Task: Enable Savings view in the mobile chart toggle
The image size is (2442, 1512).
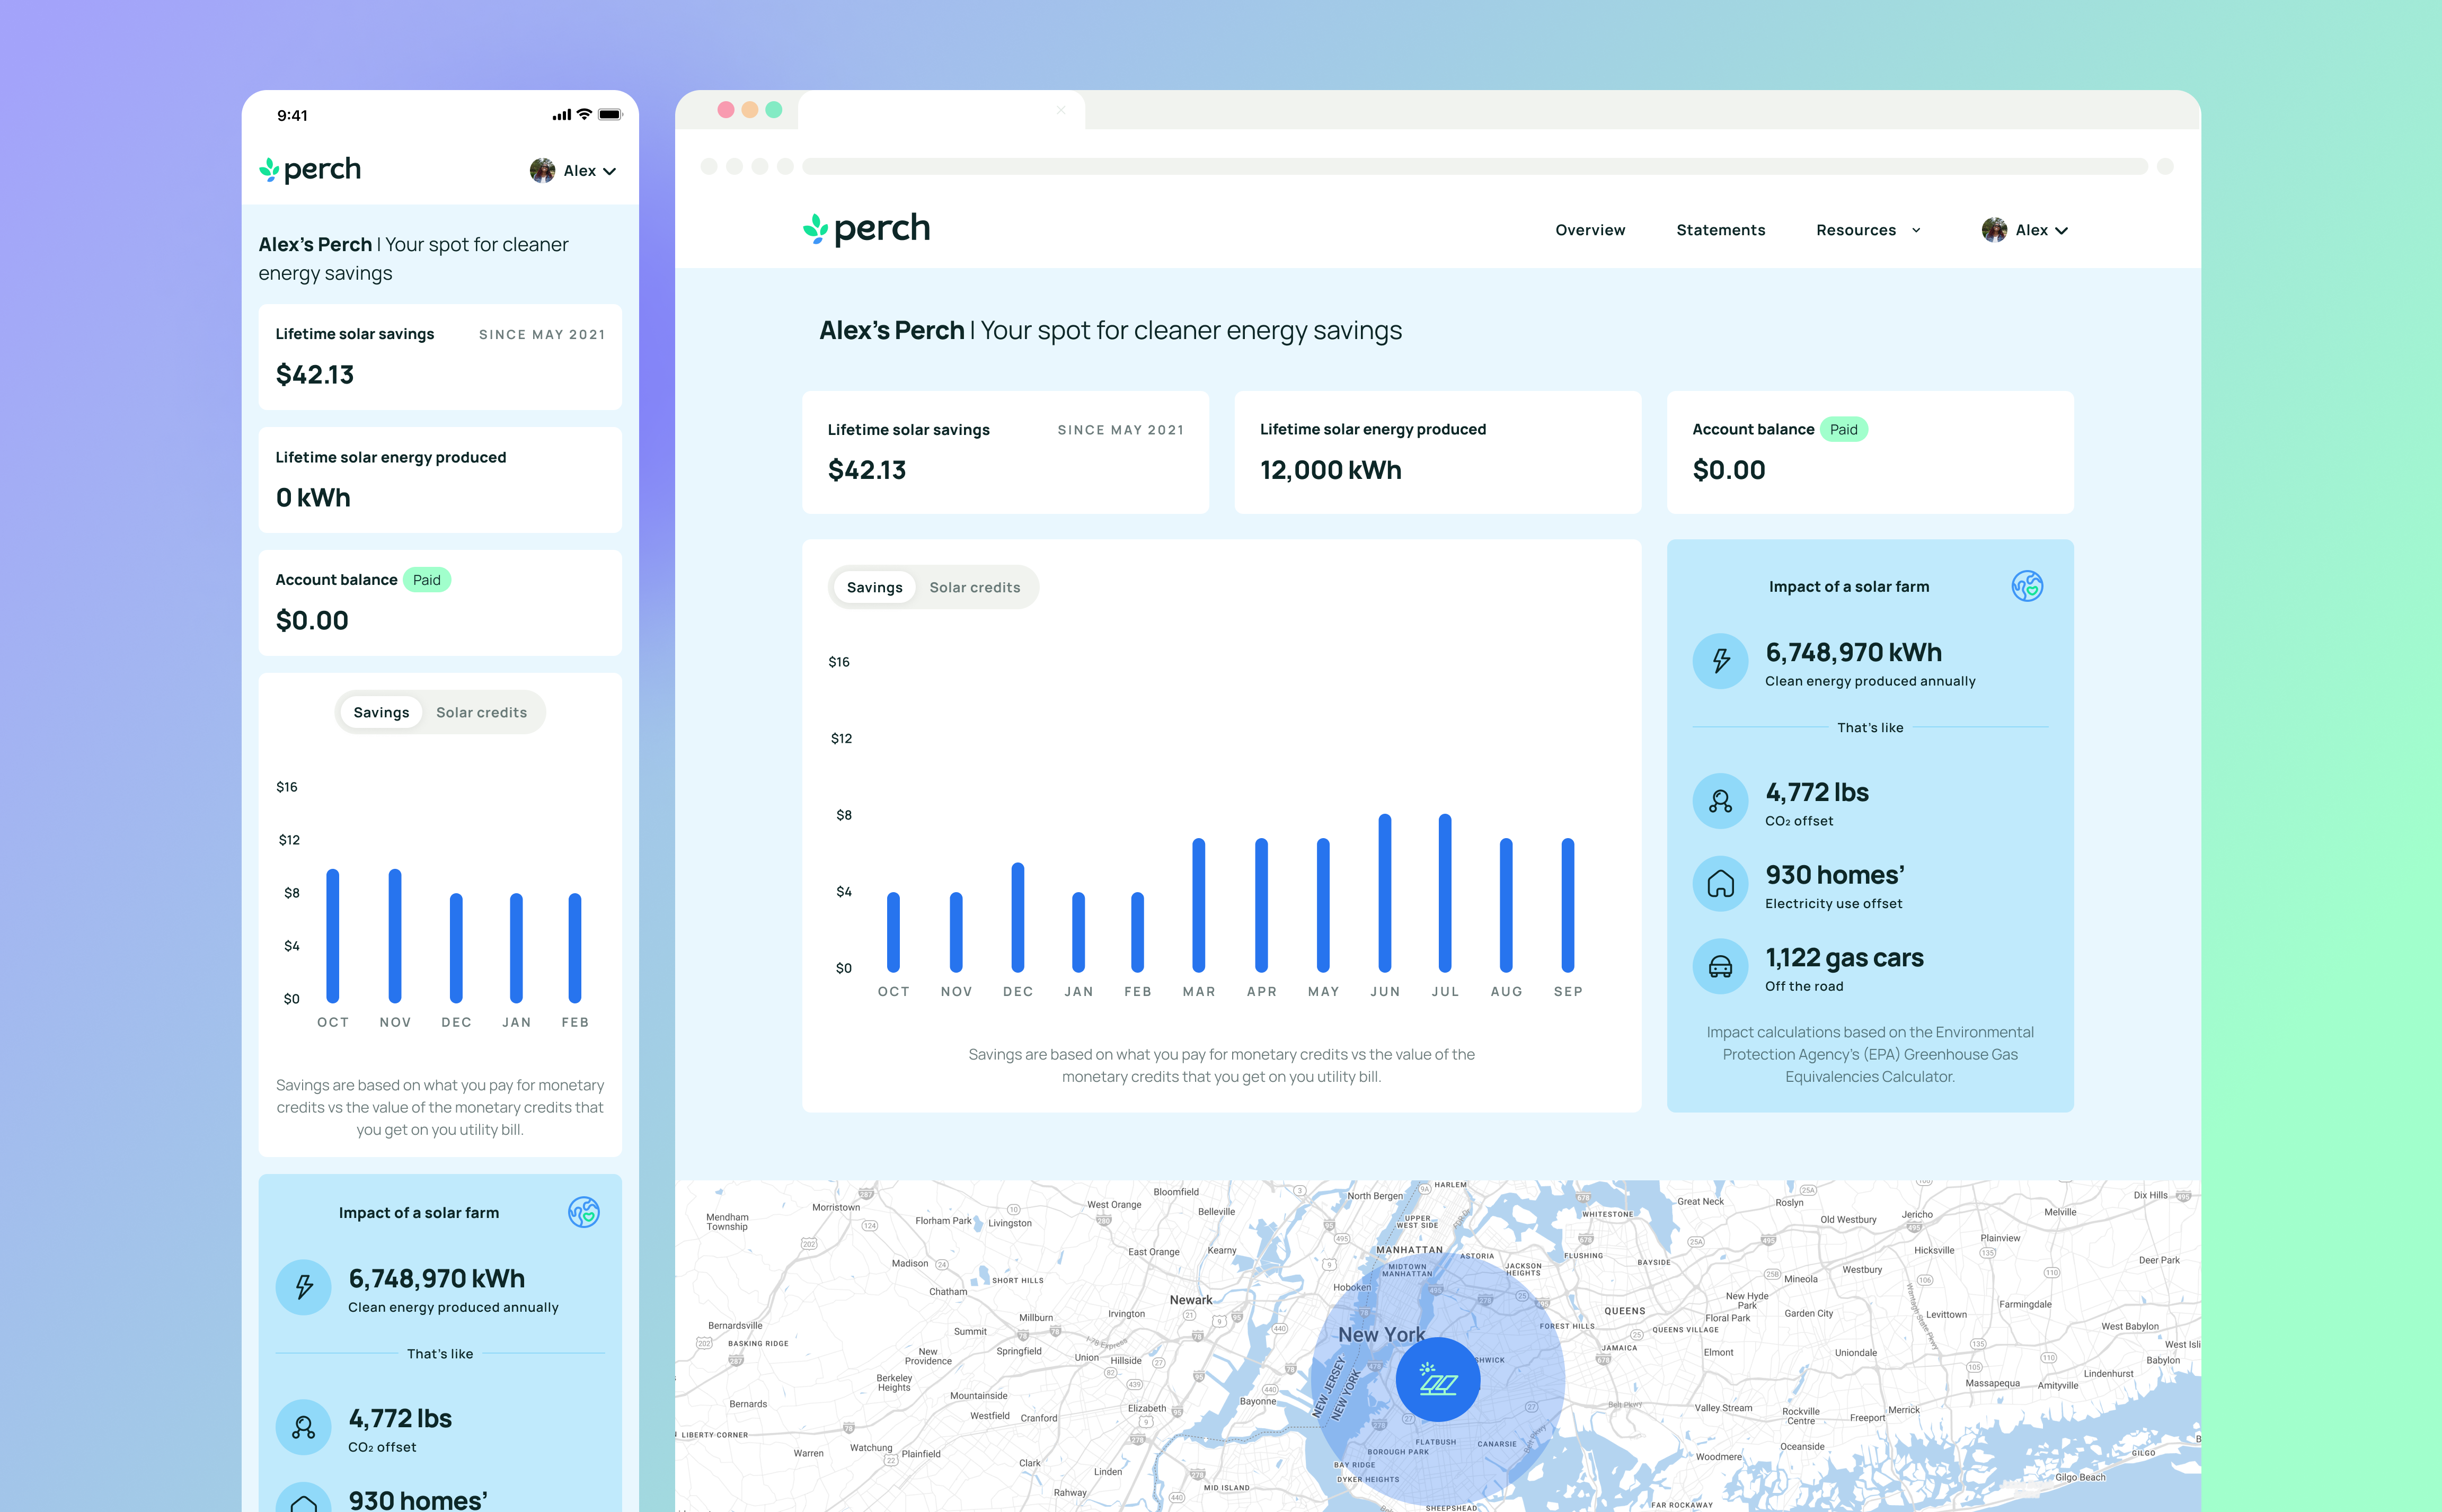Action: coord(381,712)
